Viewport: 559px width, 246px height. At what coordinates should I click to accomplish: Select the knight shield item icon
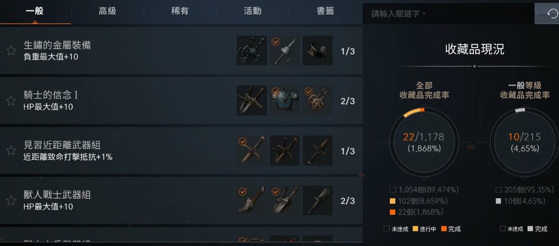pos(317,101)
